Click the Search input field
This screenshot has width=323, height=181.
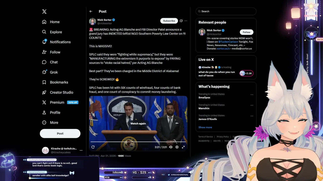click(226, 11)
